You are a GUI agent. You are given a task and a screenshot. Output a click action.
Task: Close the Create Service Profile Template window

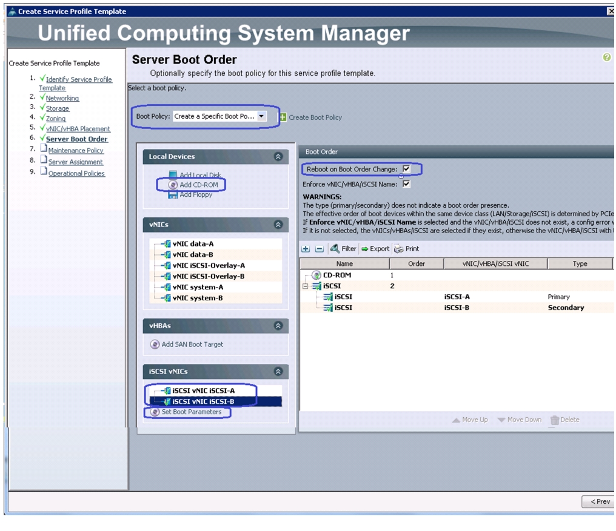[611, 12]
